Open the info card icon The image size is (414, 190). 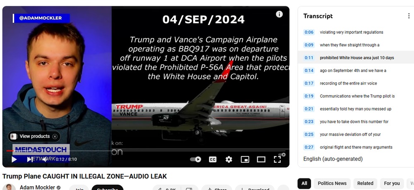279,14
